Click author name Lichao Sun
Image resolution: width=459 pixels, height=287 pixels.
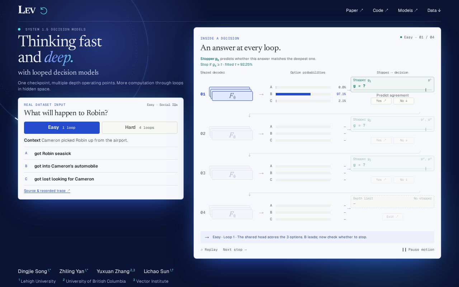(156, 271)
